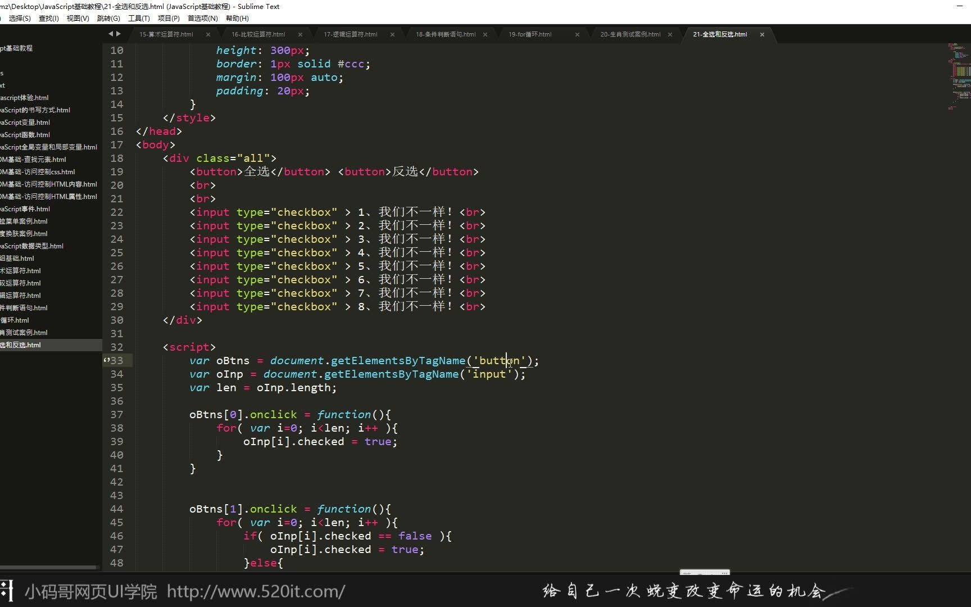Select the active 21-全选和反选.html tab

720,34
